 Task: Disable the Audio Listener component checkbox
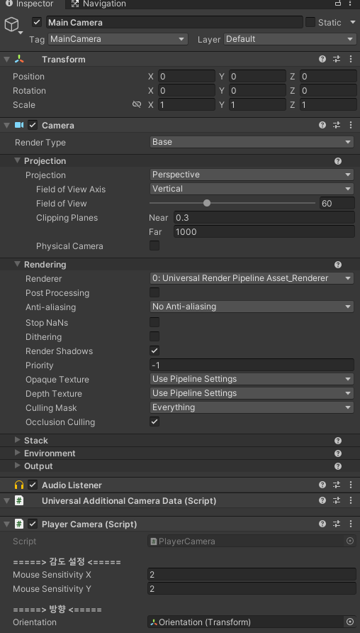tap(33, 485)
